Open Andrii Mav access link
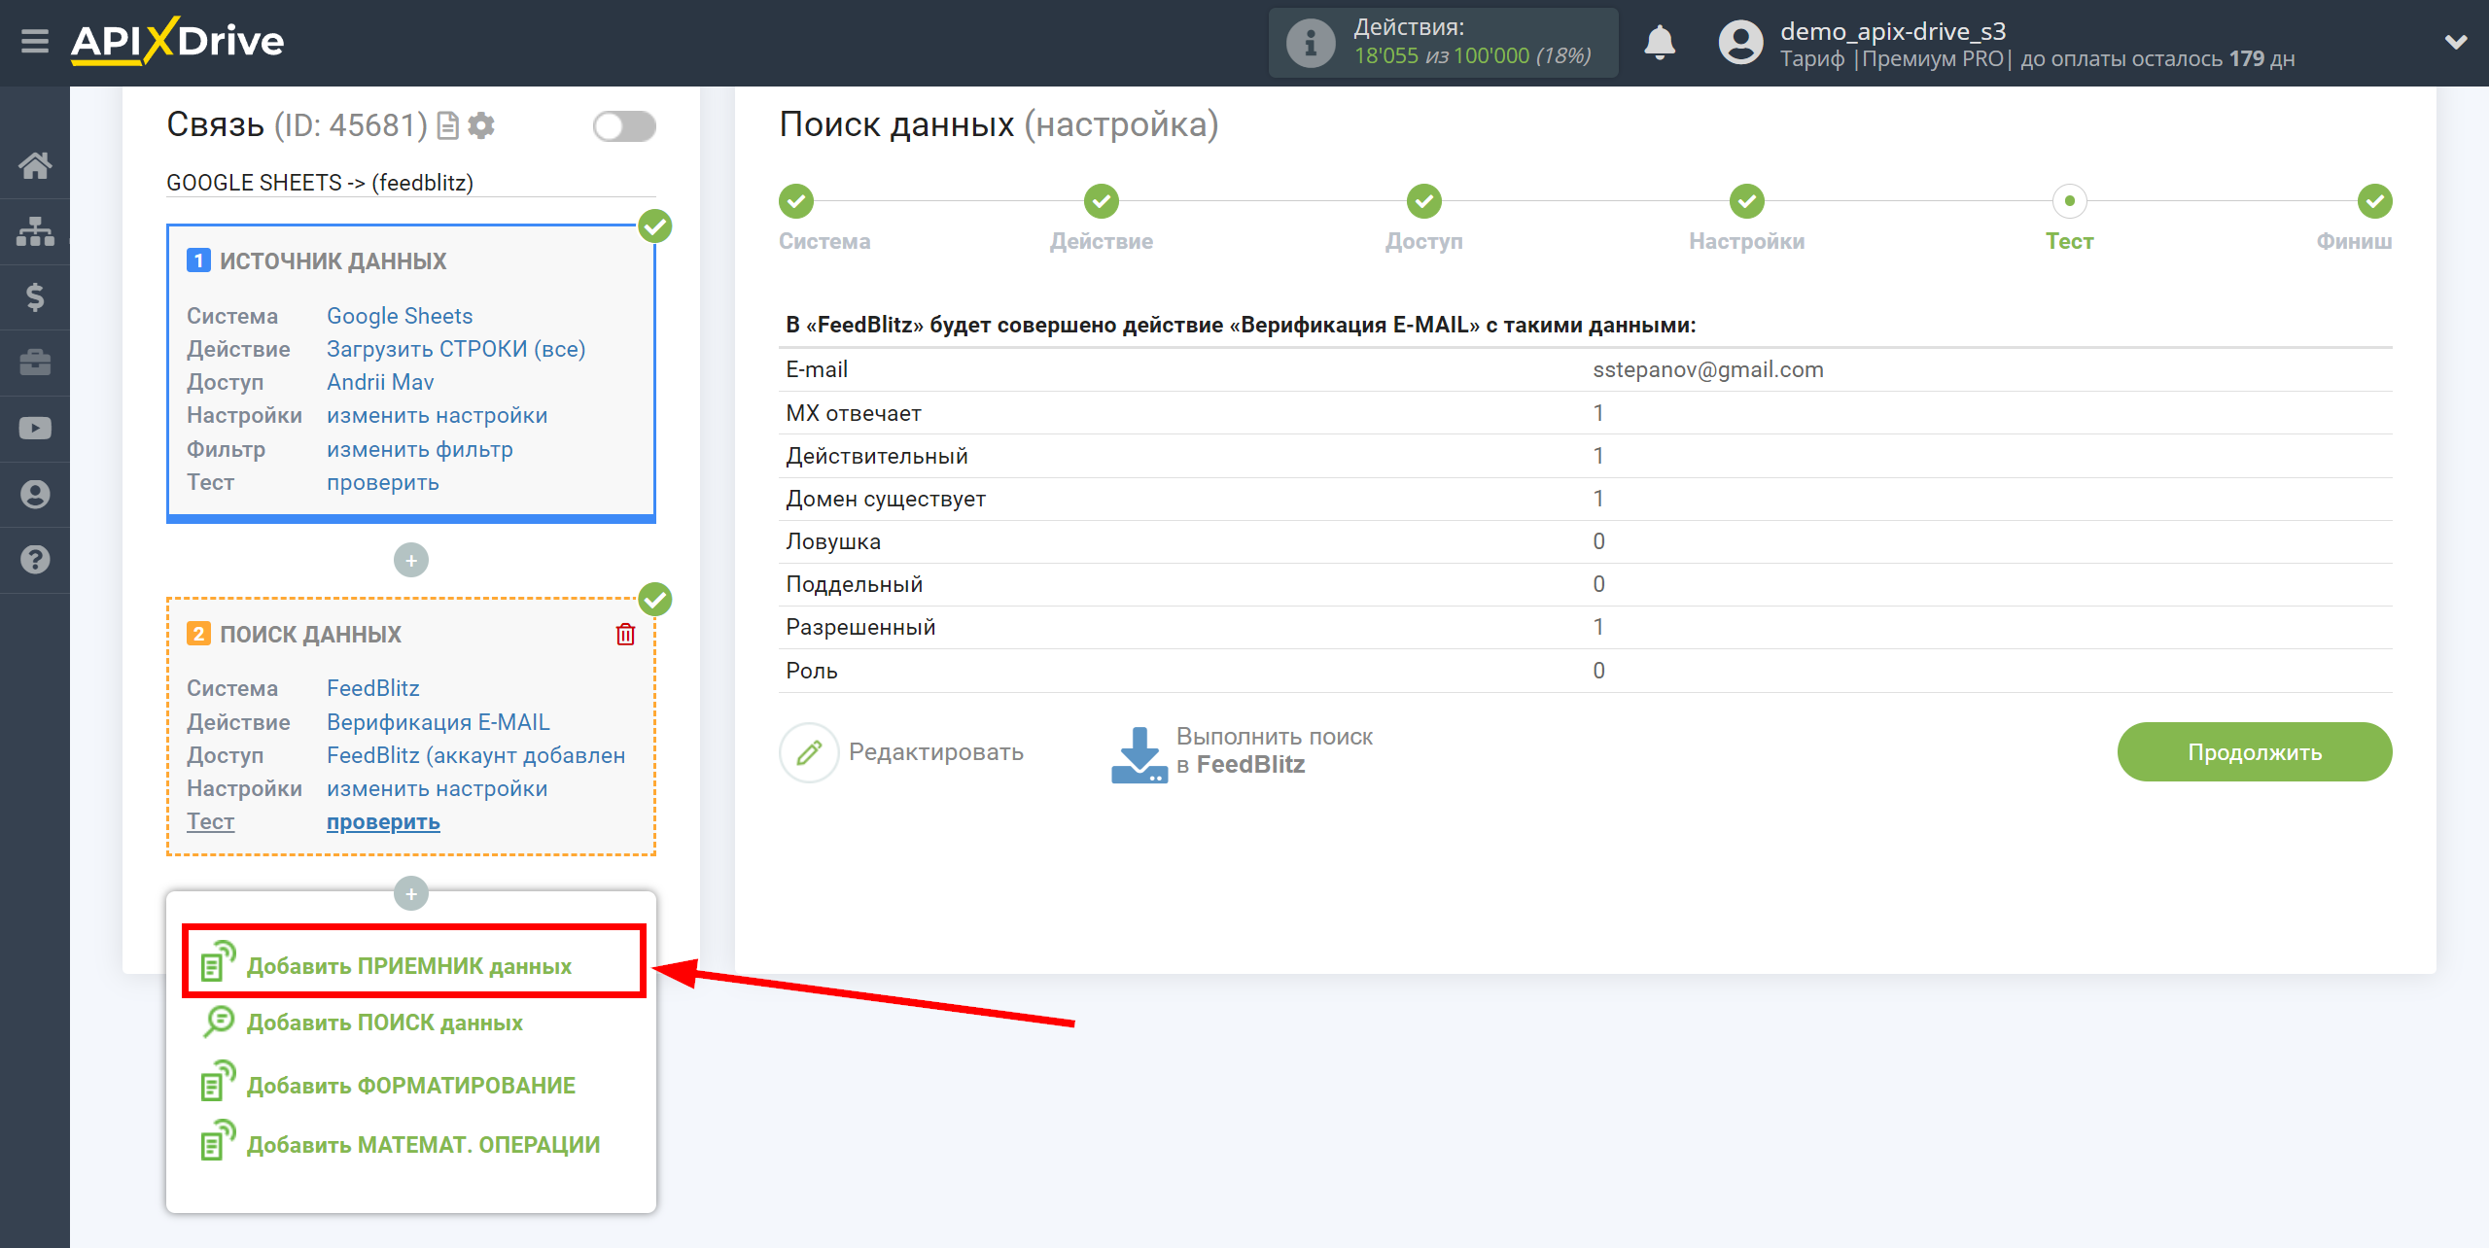Viewport: 2489px width, 1248px height. click(380, 382)
